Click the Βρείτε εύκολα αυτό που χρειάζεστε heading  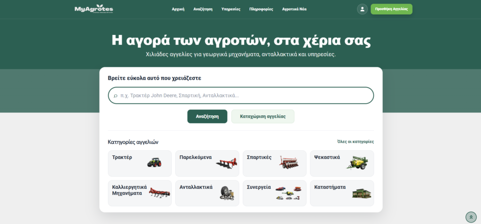[155, 78]
